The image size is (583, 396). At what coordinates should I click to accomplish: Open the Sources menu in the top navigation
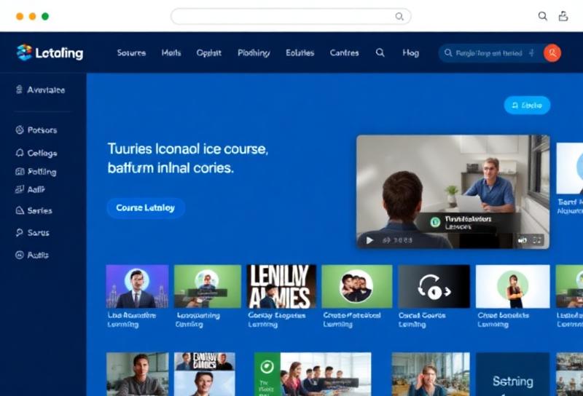pyautogui.click(x=131, y=52)
